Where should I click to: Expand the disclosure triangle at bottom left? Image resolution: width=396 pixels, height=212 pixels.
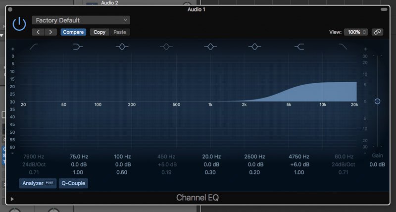tap(12, 199)
